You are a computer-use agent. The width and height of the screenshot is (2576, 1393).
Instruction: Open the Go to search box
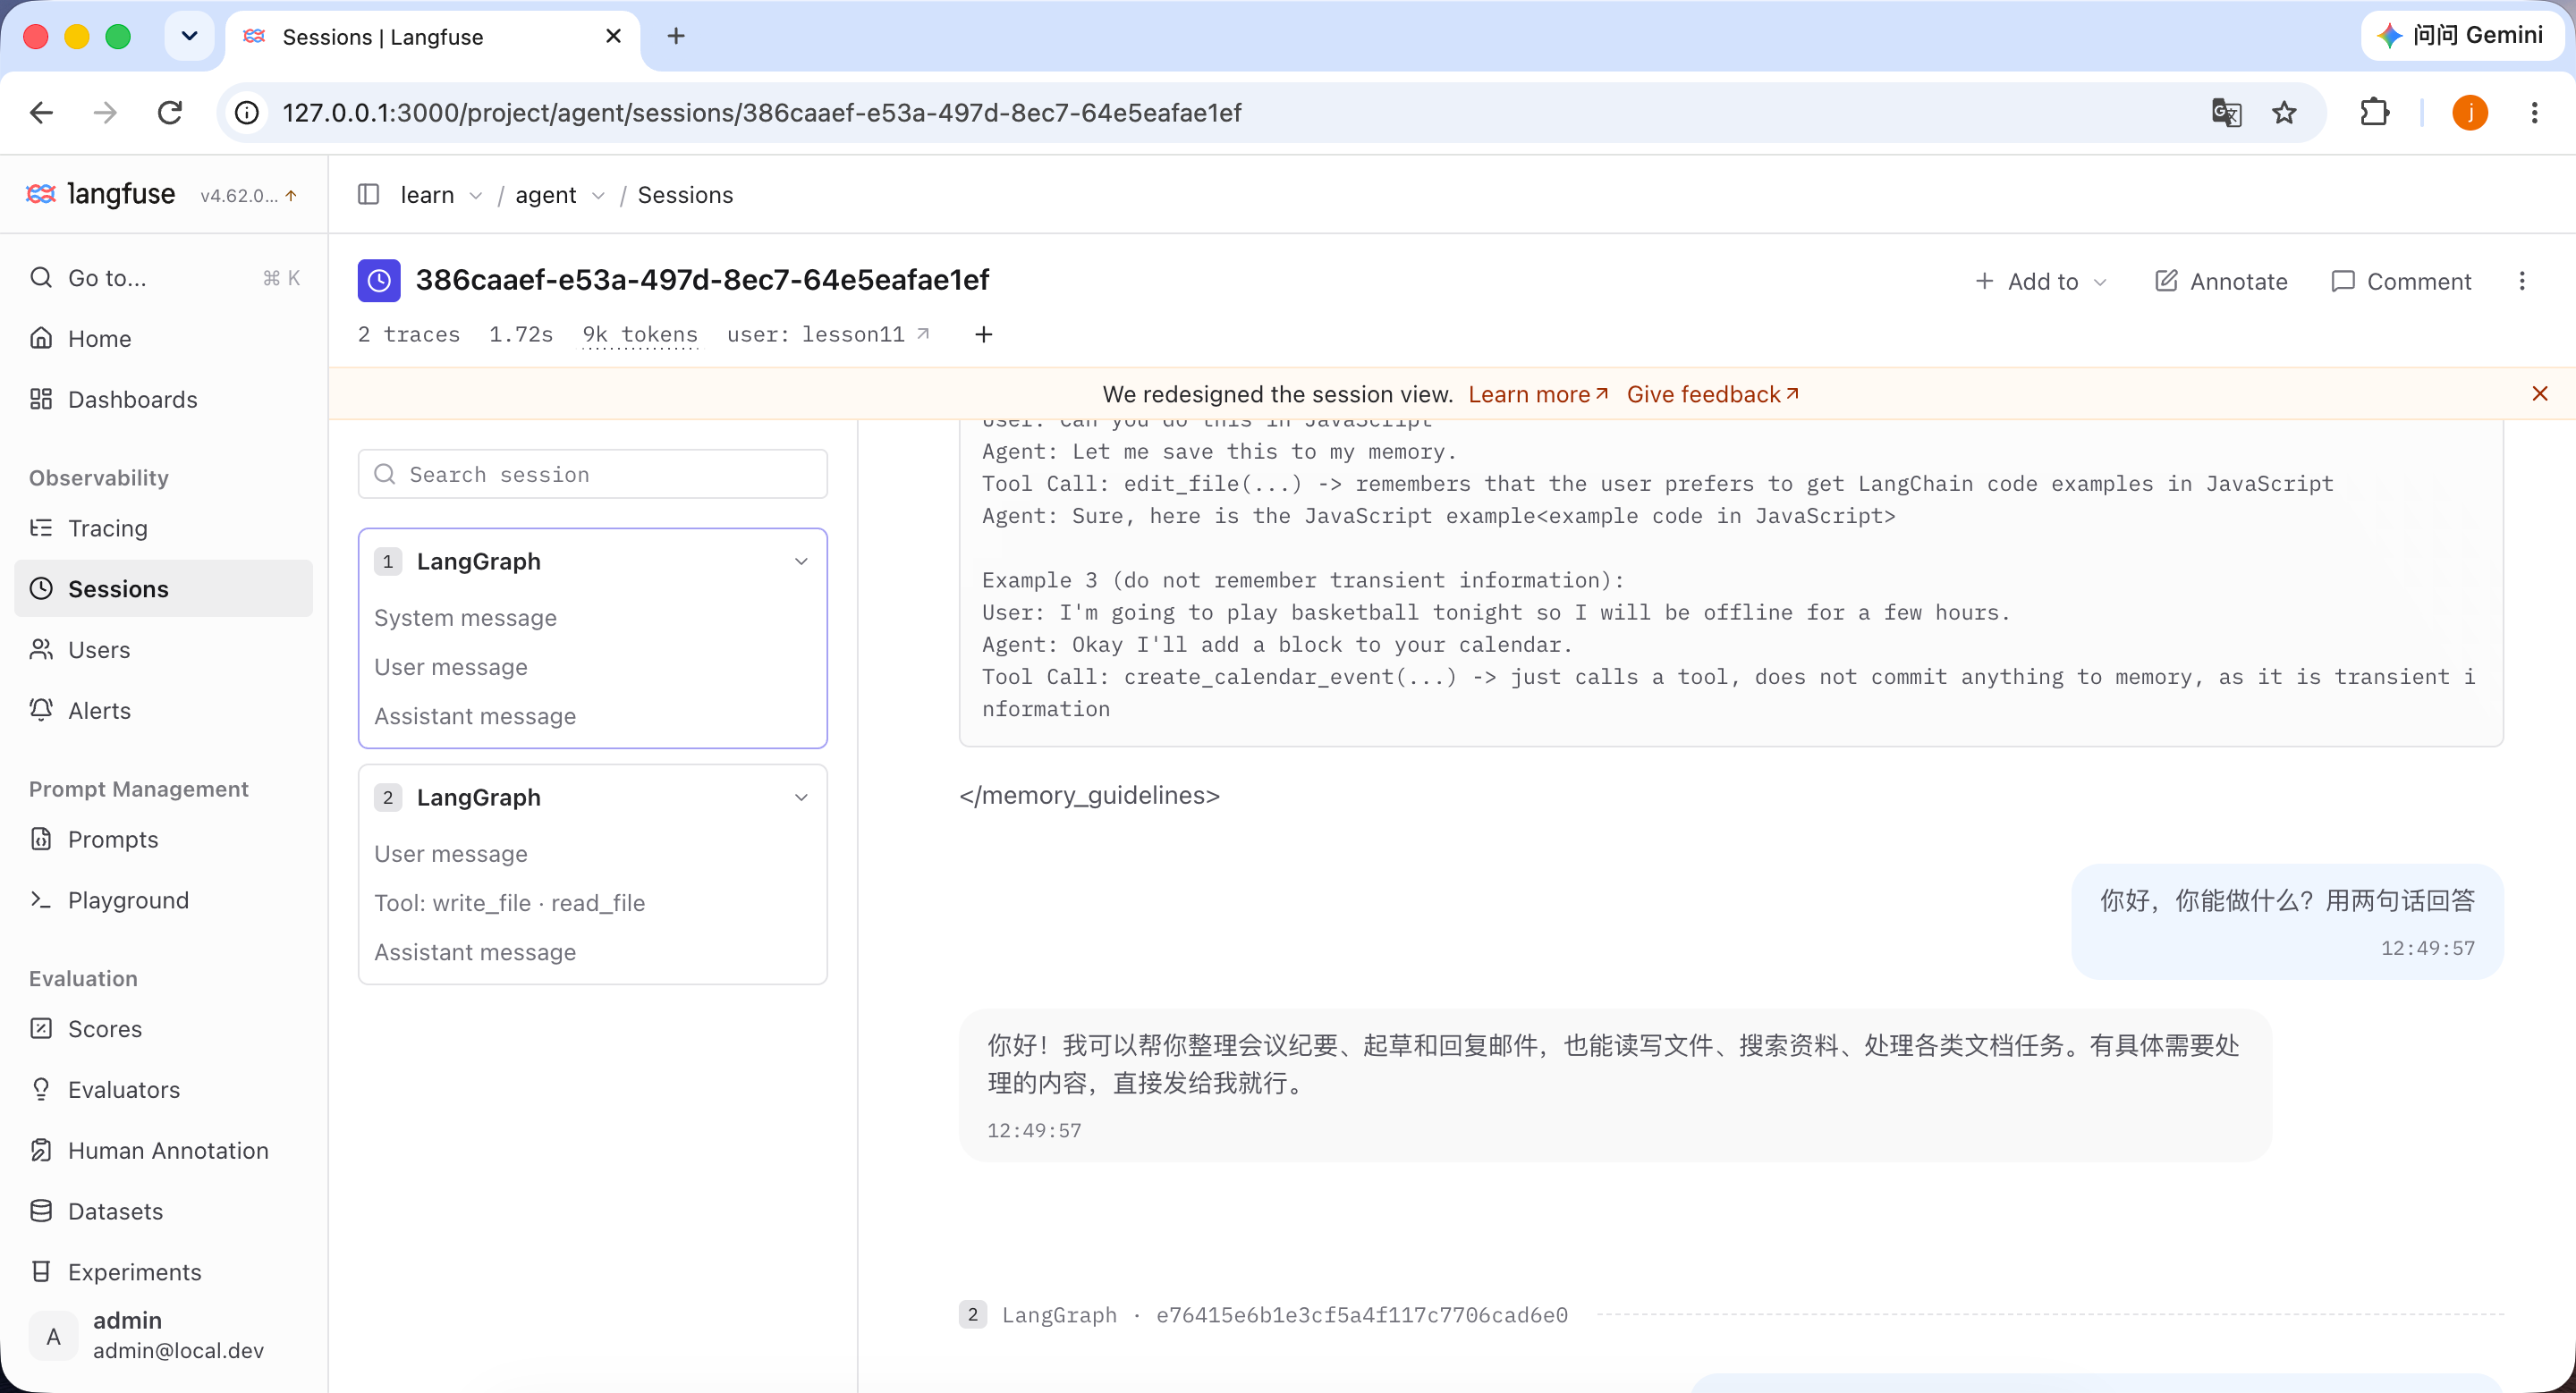click(163, 278)
